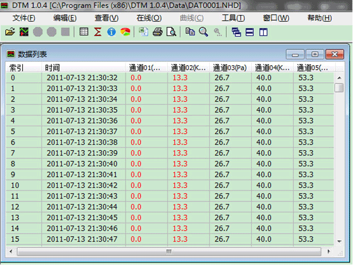Click the blue information icon
Viewport: 353px width, 265px height.
pos(111,32)
